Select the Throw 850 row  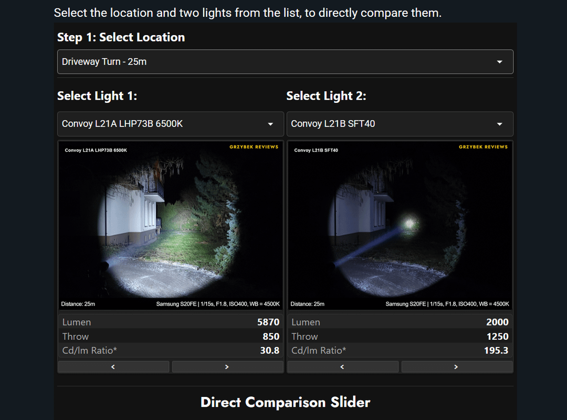pyautogui.click(x=171, y=336)
